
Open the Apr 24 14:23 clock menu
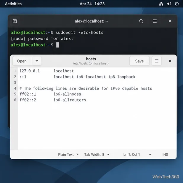pos(92,4)
